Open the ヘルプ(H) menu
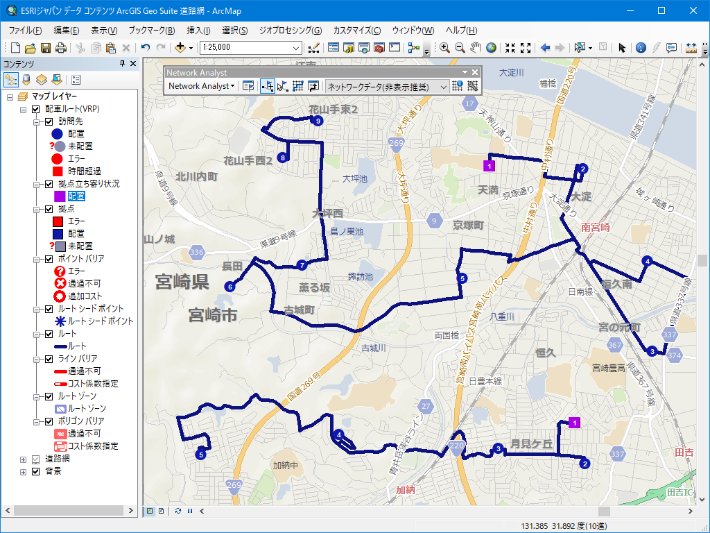 click(x=461, y=31)
